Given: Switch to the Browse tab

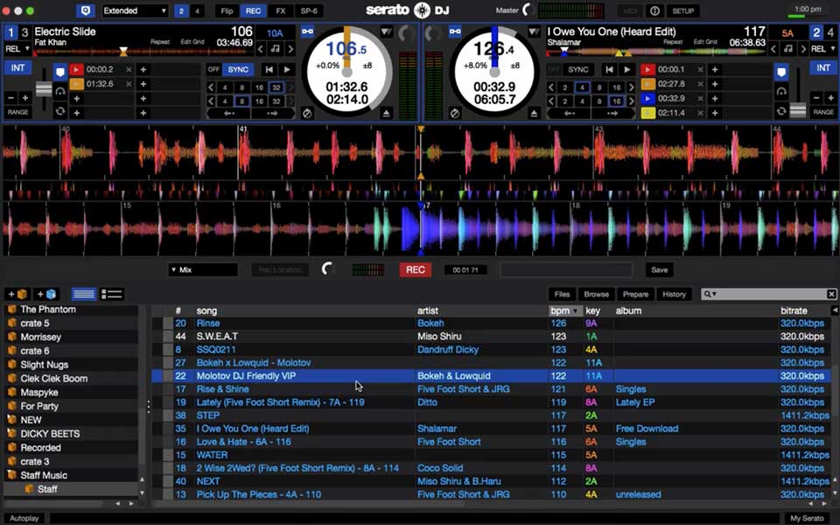Looking at the screenshot, I should 596,294.
